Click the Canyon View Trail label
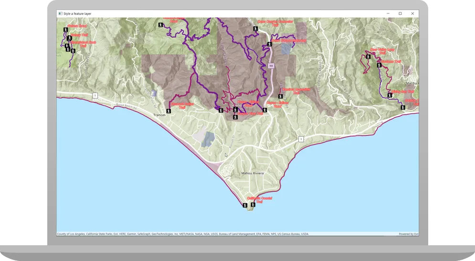This screenshot has height=261, width=475. point(250,114)
